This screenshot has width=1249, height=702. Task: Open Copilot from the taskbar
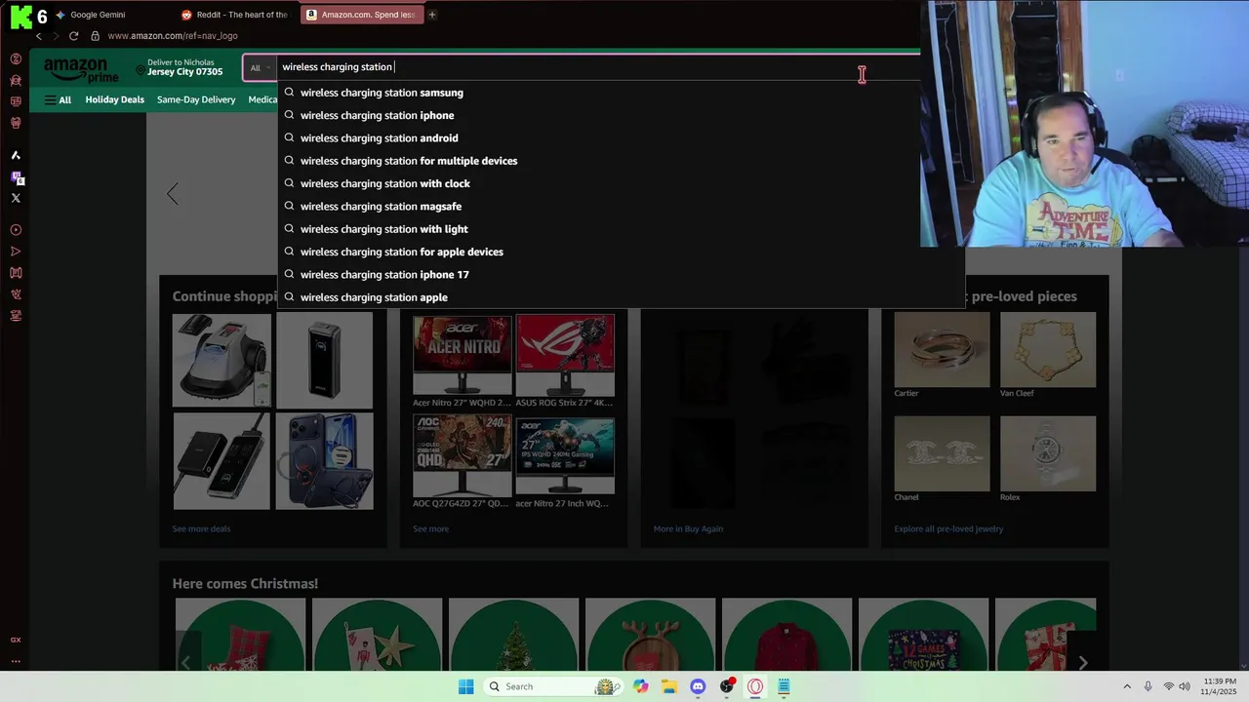point(640,686)
